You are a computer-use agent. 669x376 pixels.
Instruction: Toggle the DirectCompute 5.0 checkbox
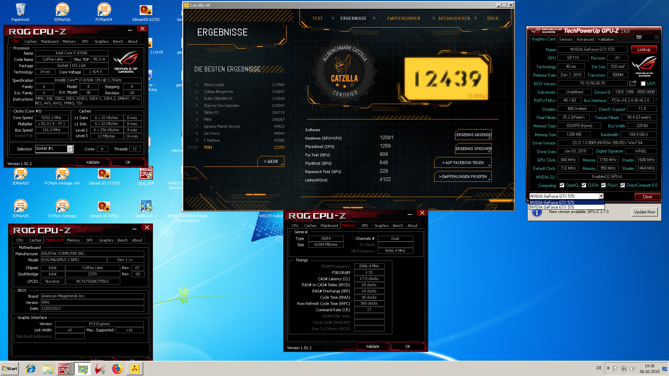[x=622, y=185]
